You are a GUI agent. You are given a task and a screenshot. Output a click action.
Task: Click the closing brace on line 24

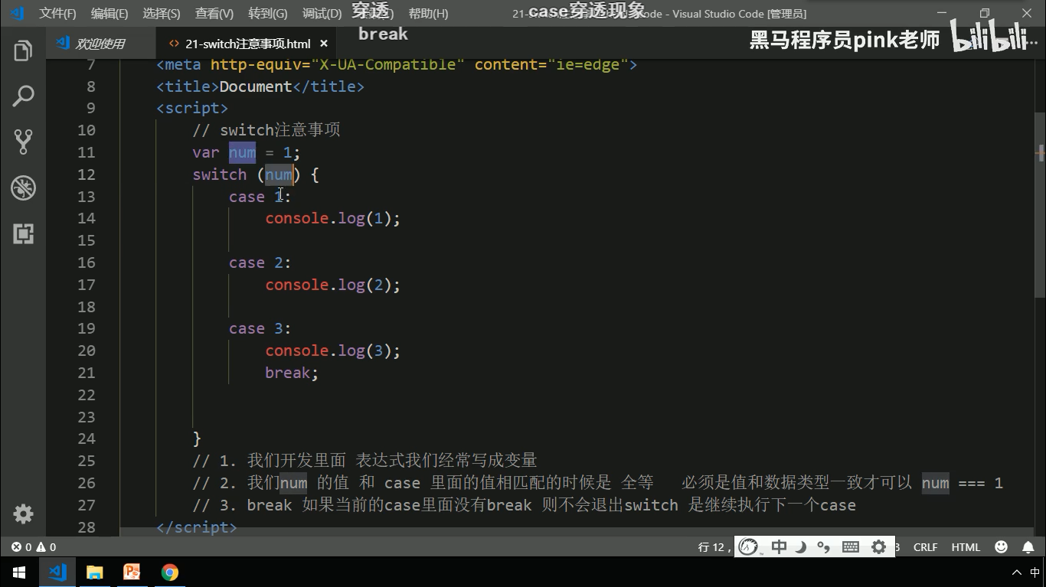tap(197, 439)
